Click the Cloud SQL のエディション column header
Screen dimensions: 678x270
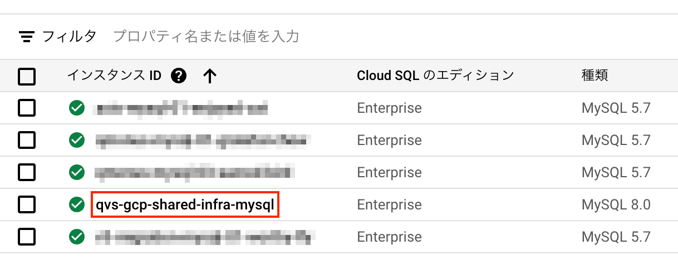[435, 76]
